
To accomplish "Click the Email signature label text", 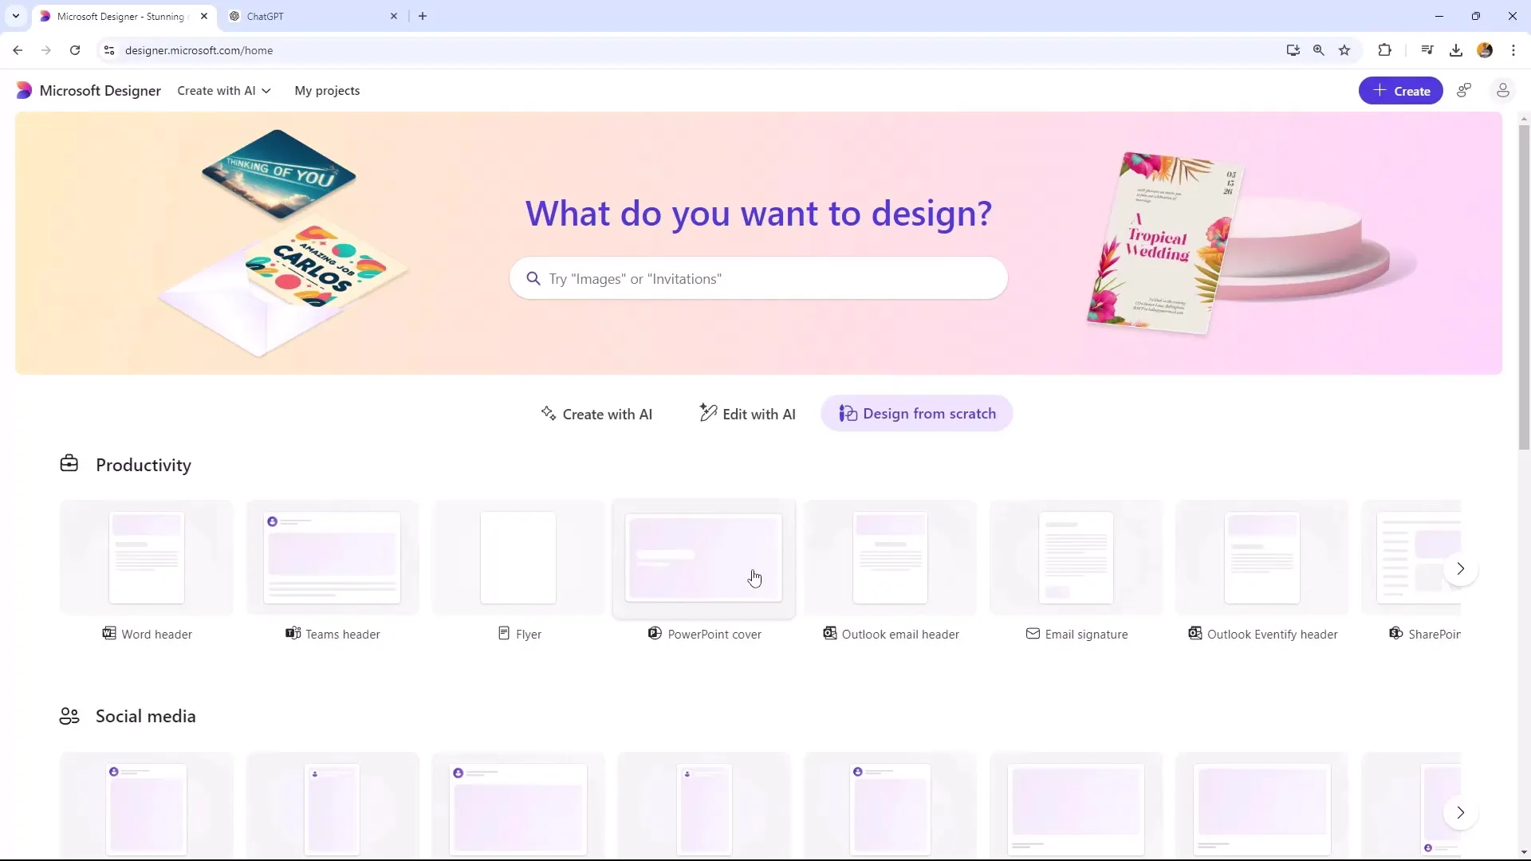I will pos(1086,635).
